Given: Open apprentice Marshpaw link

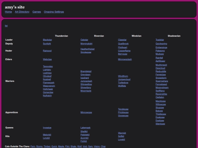Looking at the screenshot, I should tap(161, 101).
